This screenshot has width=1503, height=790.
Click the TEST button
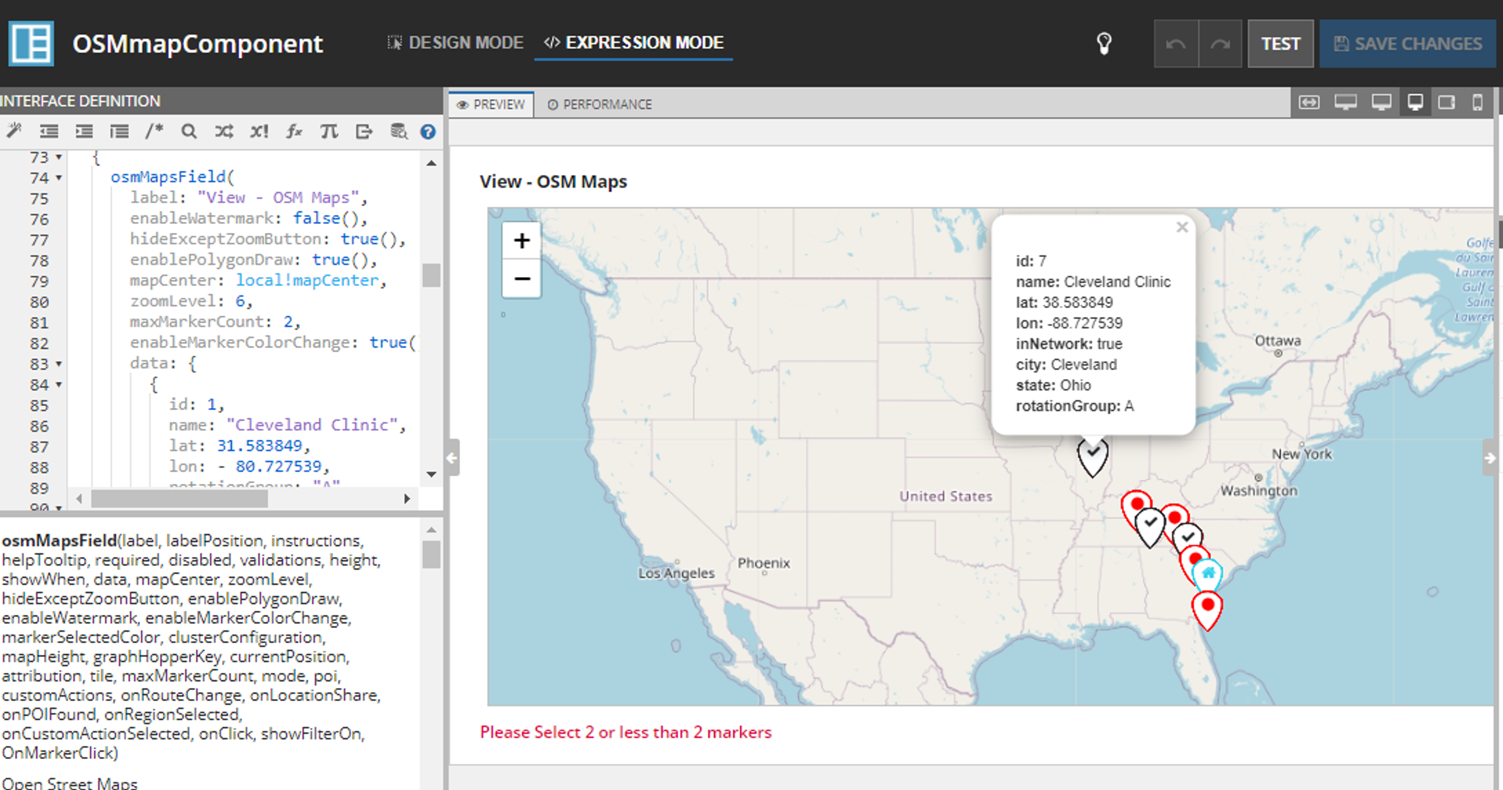pos(1280,44)
